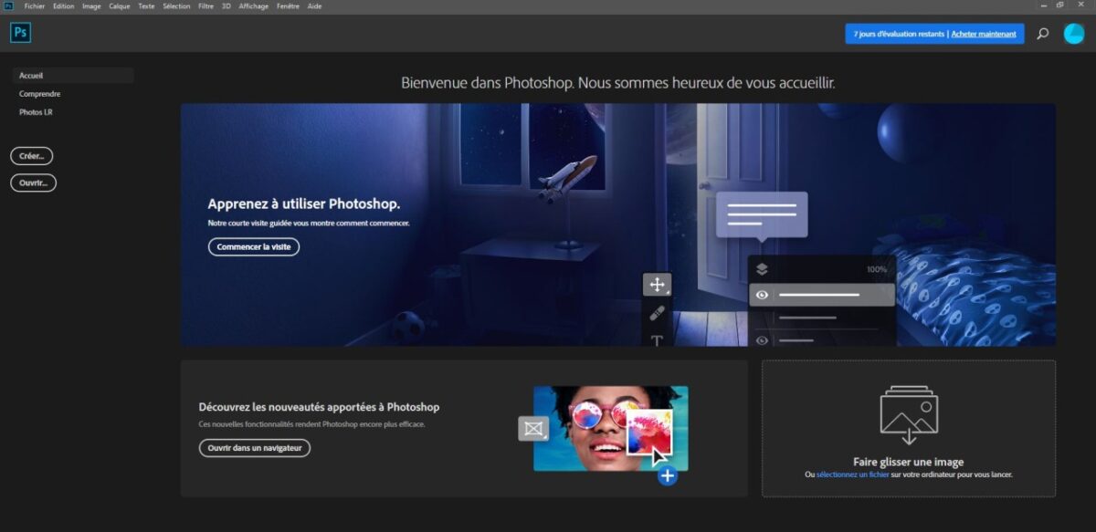Click the heading Découvrez les nouveautés apportées à Photoshop
The width and height of the screenshot is (1096, 532).
(x=319, y=407)
